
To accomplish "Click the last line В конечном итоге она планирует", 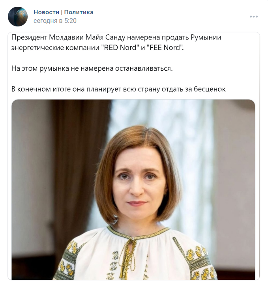I will (118, 89).
